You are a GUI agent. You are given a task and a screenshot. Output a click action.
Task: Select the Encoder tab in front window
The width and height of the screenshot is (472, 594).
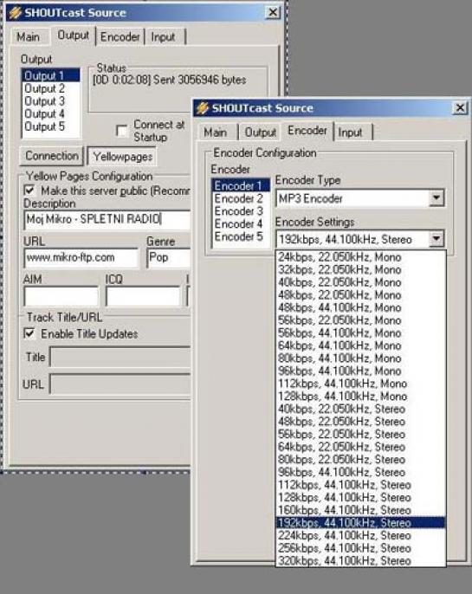pyautogui.click(x=307, y=131)
